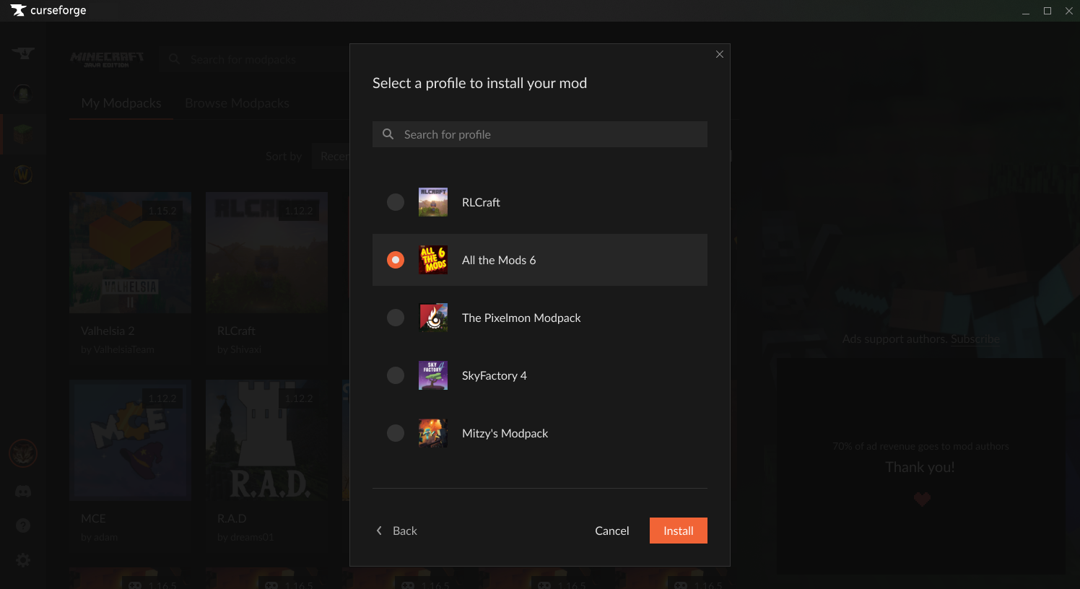Switch to the Browse Modpacks tab
The width and height of the screenshot is (1080, 589).
tap(237, 103)
